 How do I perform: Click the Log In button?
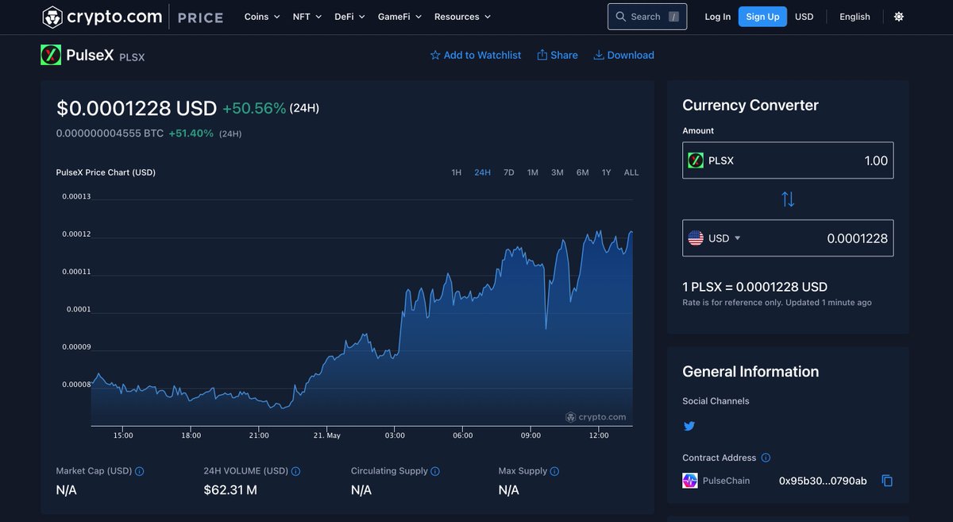718,17
